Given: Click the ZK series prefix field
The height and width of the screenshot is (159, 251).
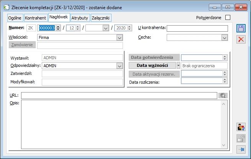Looking at the screenshot, I should pos(31,28).
